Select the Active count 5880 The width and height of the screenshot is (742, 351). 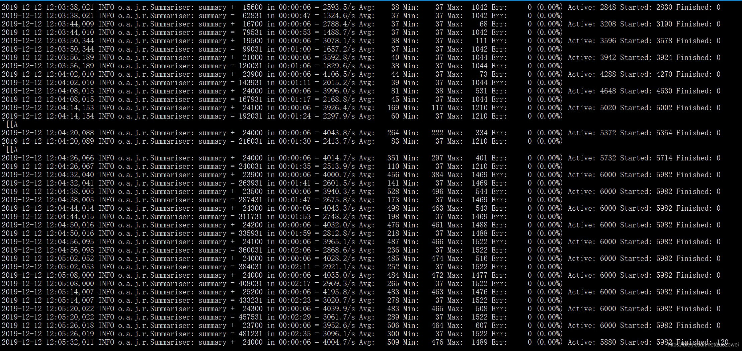(x=608, y=342)
